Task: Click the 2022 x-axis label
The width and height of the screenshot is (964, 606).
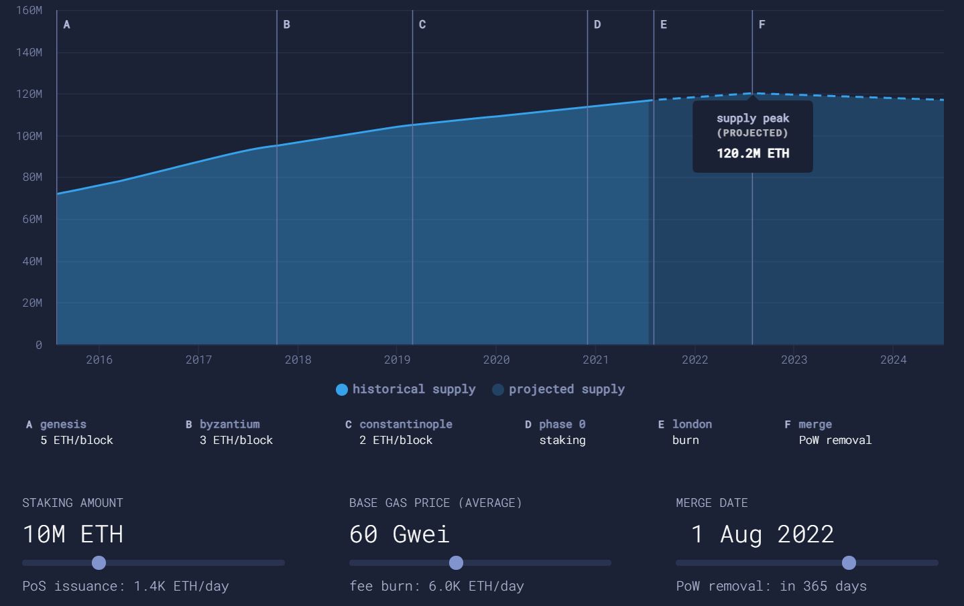Action: [695, 360]
